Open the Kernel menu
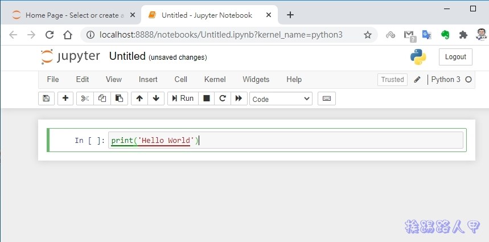Screen dimensions: 489x242 215,80
